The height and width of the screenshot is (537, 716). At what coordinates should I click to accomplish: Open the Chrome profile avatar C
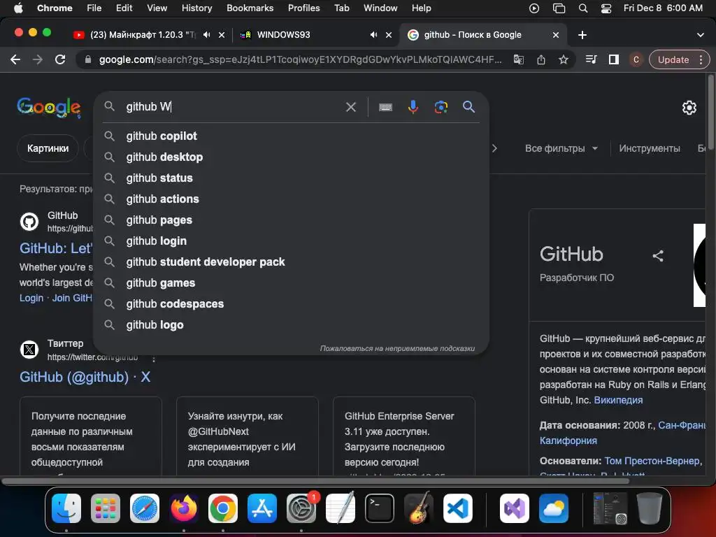point(636,60)
